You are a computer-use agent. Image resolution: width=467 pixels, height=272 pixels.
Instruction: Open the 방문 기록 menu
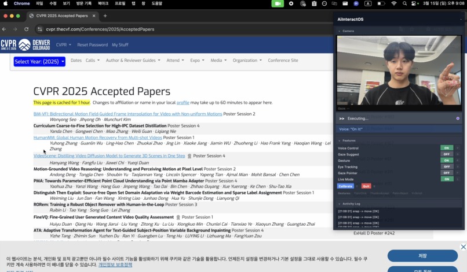pos(83,3)
